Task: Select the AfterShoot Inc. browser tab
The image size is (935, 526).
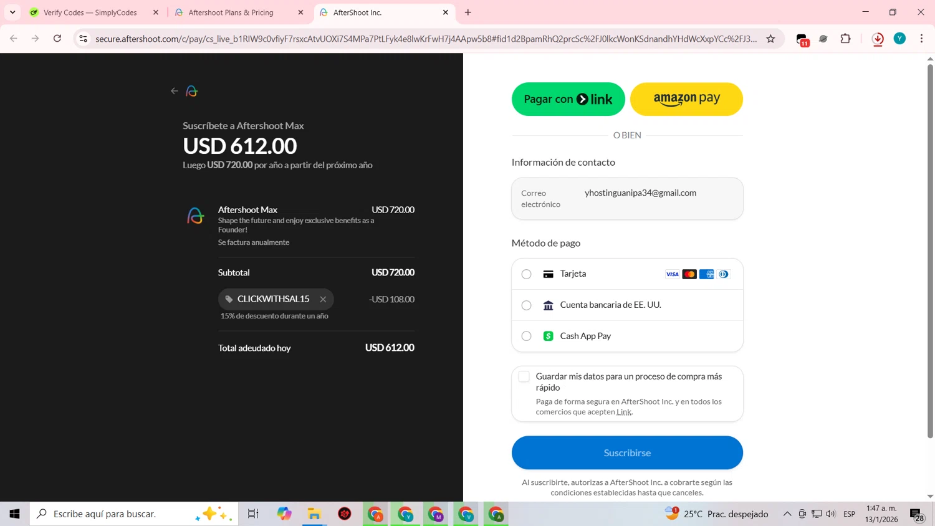Action: (x=384, y=12)
